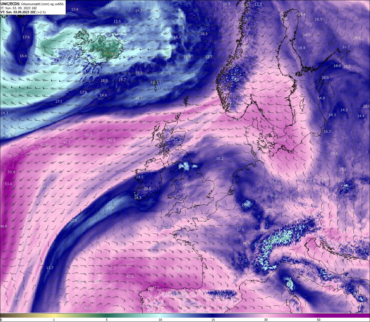Viewport: 370px width, 322px height.
Task: Select the 15.2 value over Scotland
Action: [x=177, y=141]
